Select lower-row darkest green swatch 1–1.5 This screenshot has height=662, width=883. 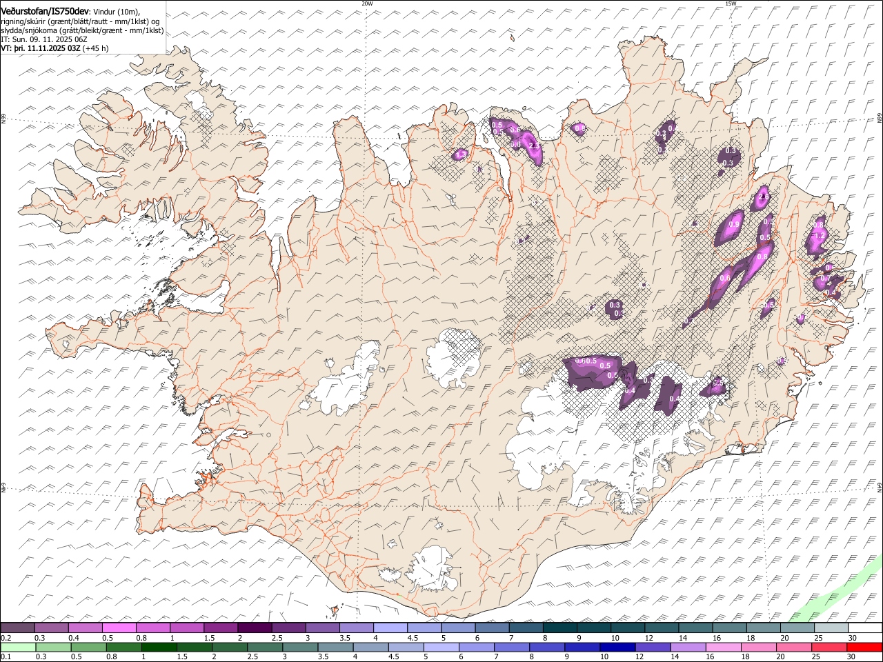pos(159,648)
